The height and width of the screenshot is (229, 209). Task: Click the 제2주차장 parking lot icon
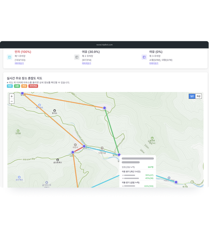(x=77, y=57)
